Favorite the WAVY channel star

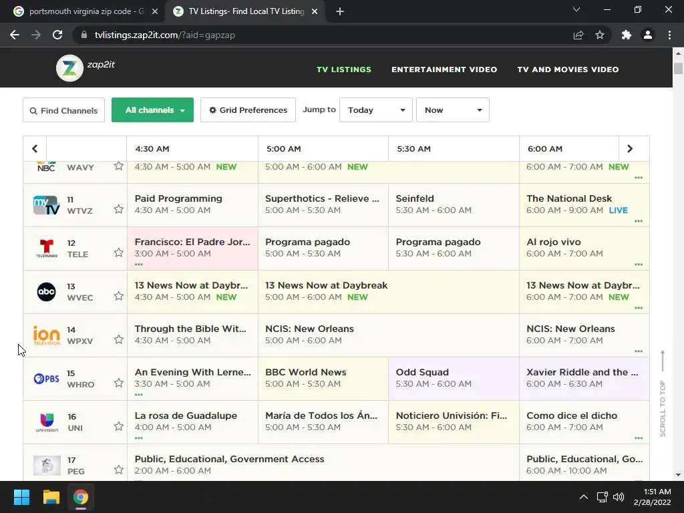[119, 166]
